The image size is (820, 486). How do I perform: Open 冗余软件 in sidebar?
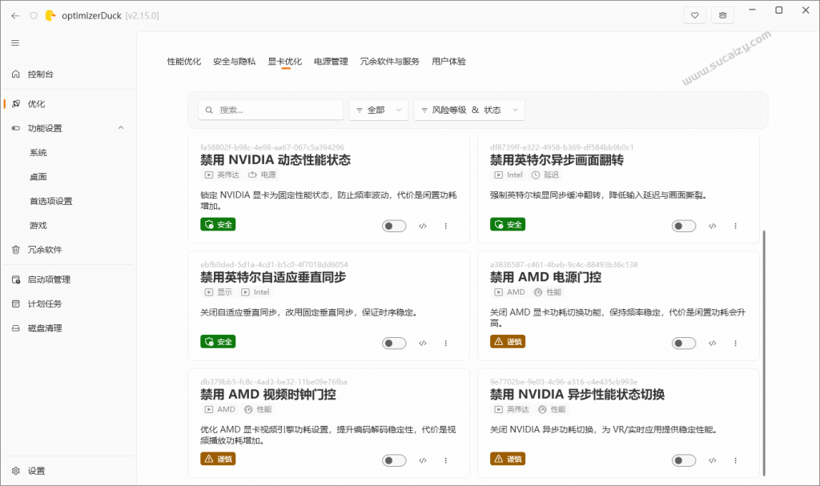67,250
